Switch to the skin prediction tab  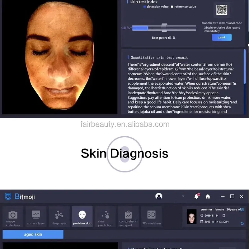[105, 217]
